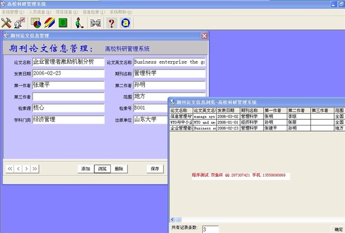Click the 添加 button
The image size is (345, 233).
pos(85,169)
